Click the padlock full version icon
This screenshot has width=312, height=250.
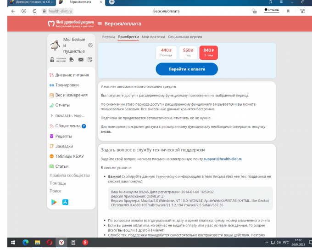[52, 60]
